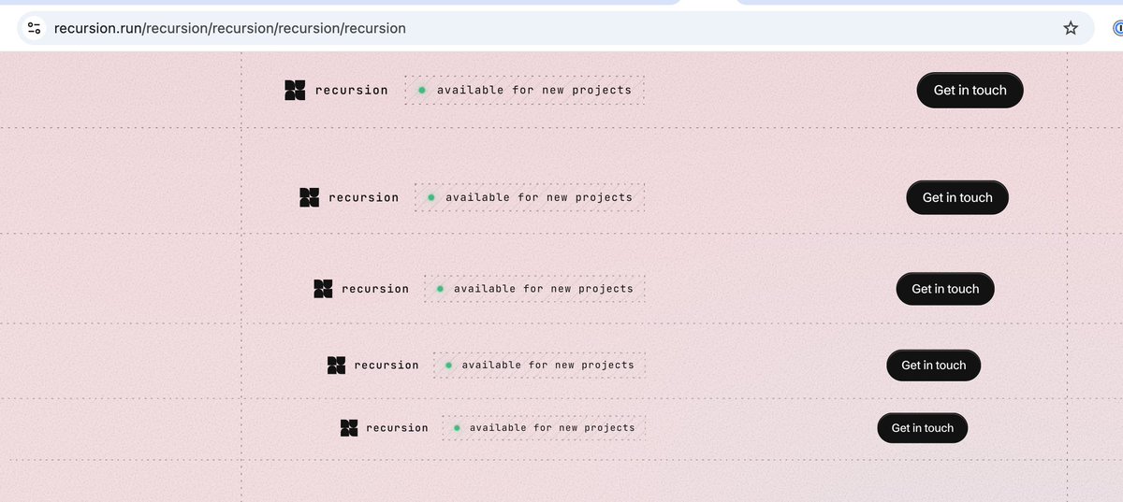The height and width of the screenshot is (502, 1123).
Task: Click "Get in touch" in the fourth header
Action: 934,366
